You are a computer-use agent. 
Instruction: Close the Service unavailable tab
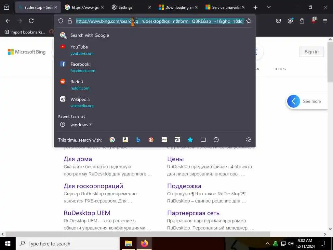[243, 7]
